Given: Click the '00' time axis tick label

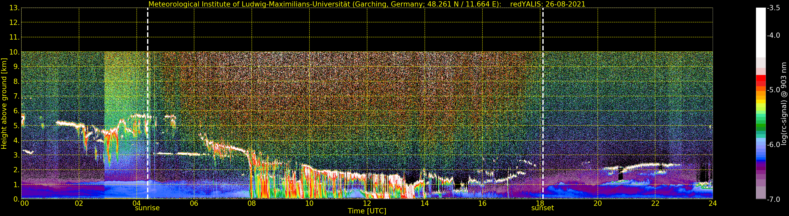Looking at the screenshot, I should click(24, 203).
